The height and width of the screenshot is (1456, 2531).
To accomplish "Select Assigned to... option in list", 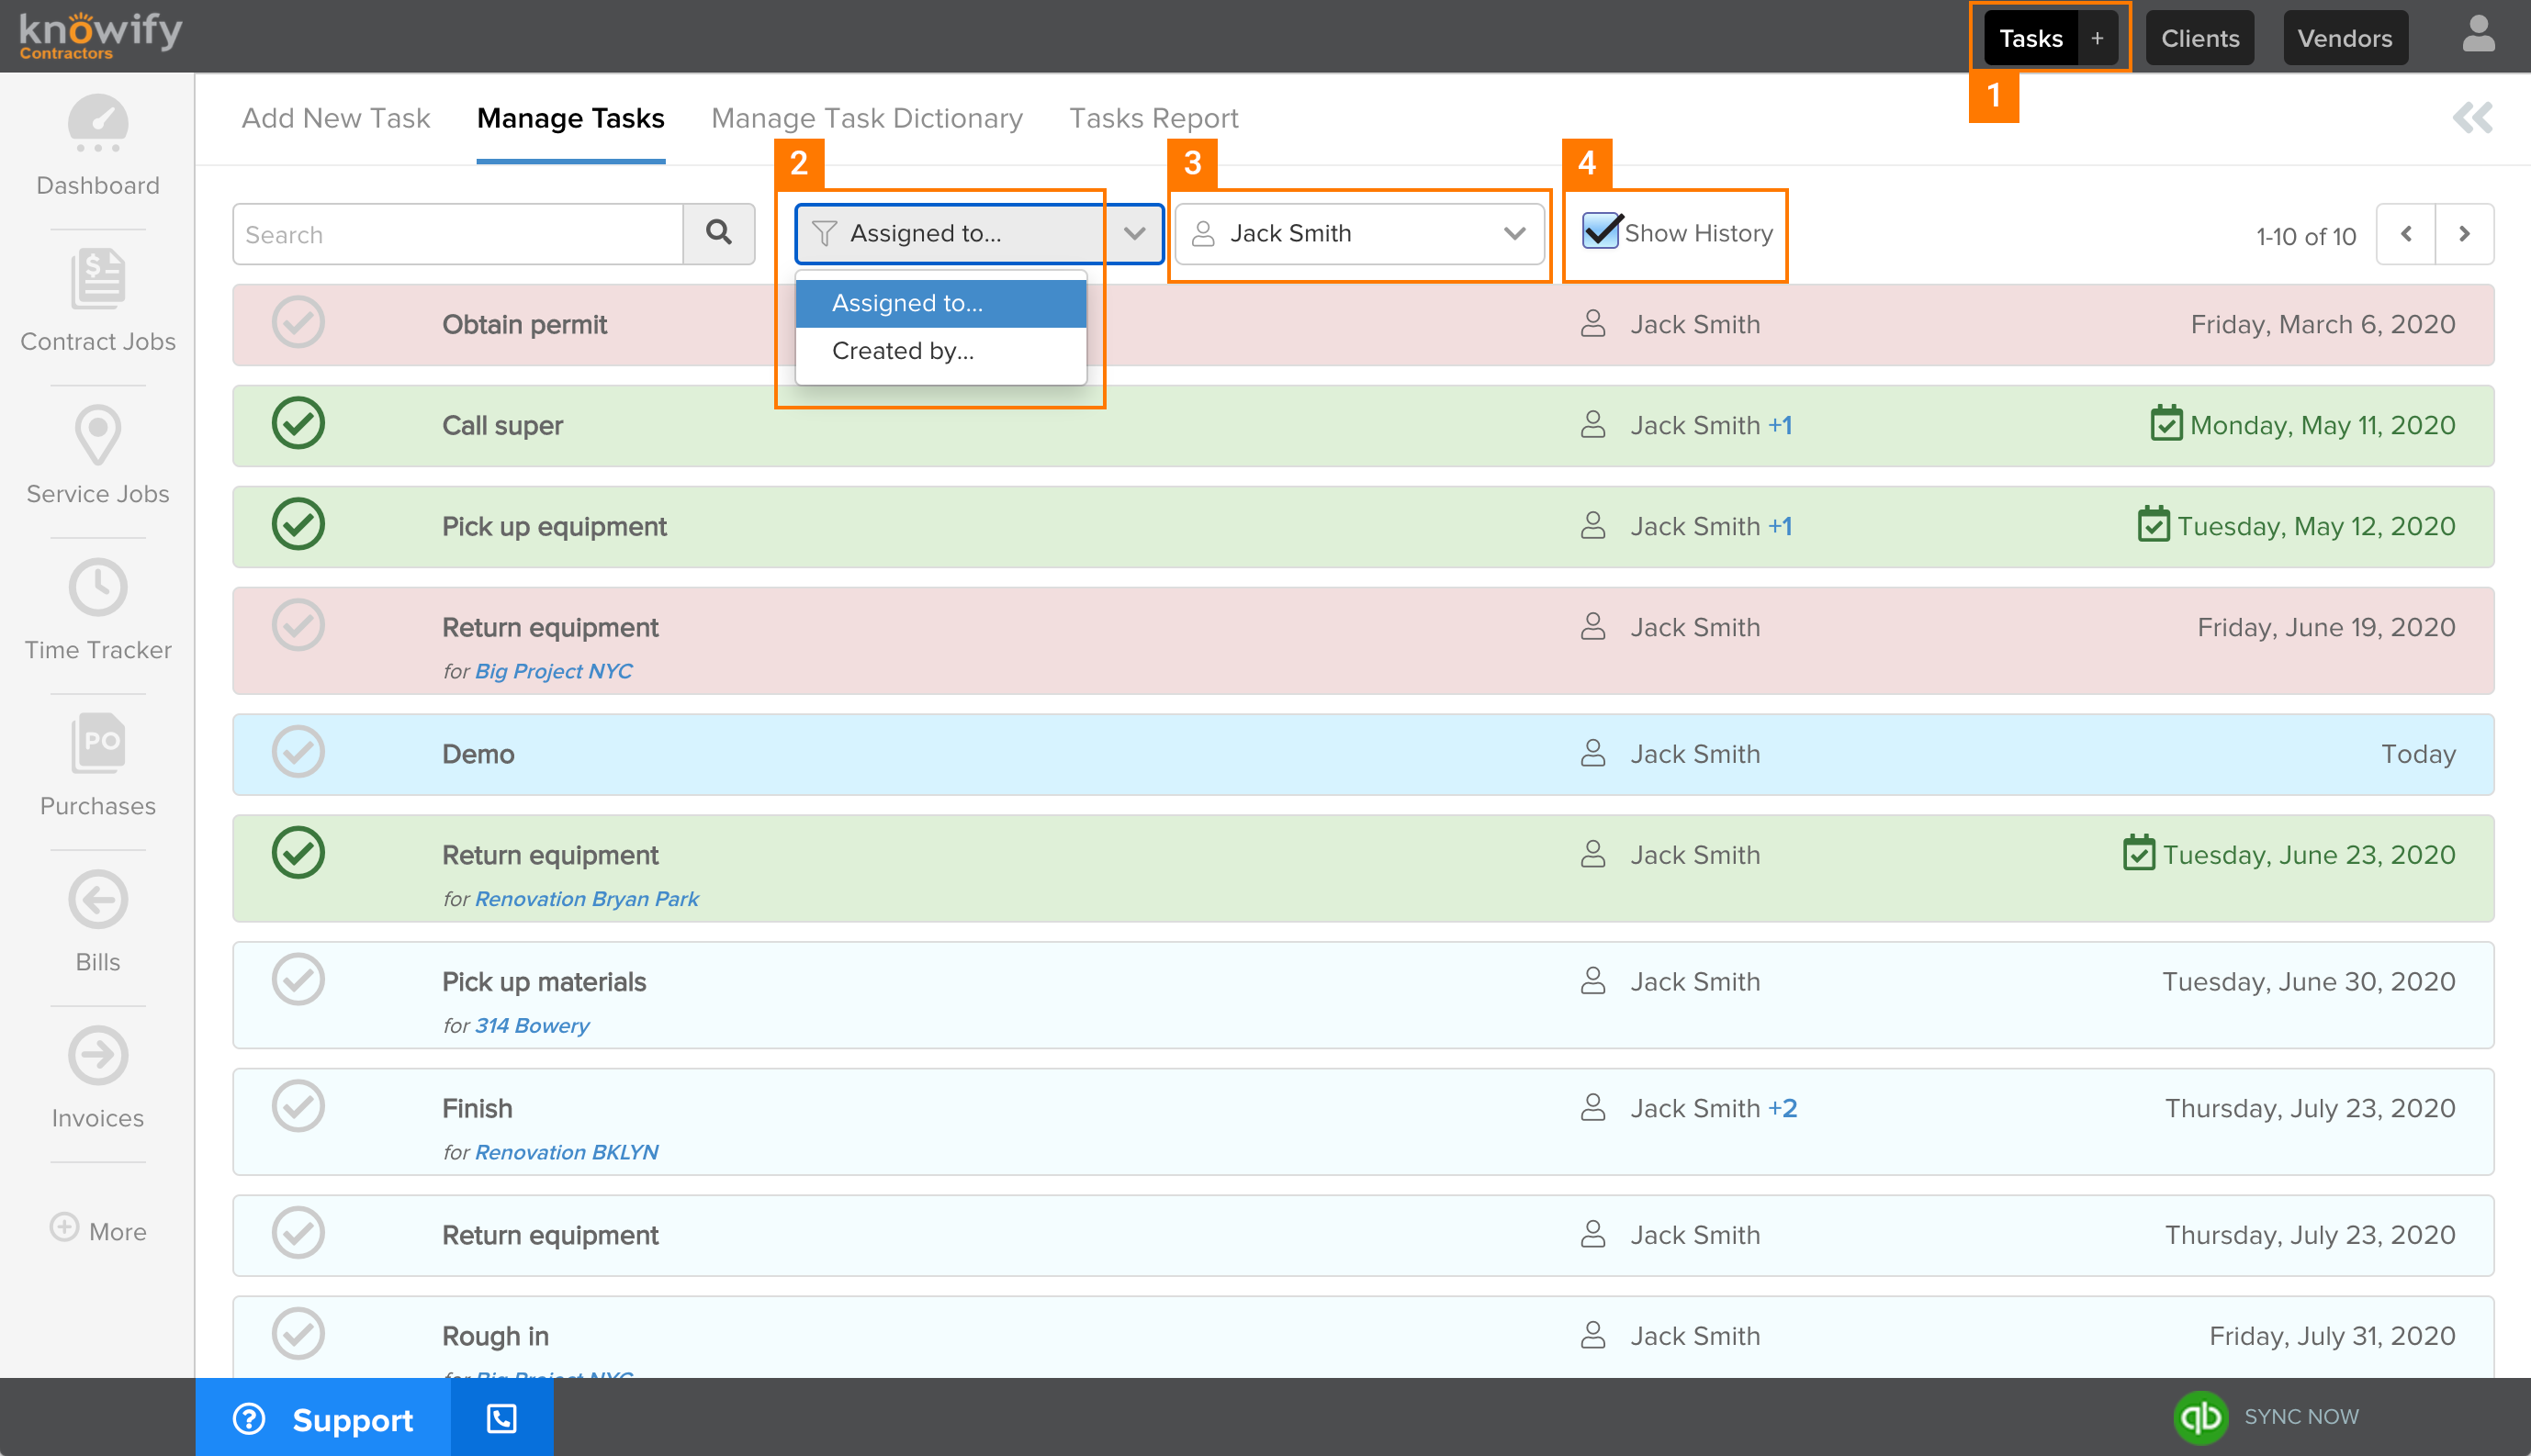I will [x=940, y=303].
